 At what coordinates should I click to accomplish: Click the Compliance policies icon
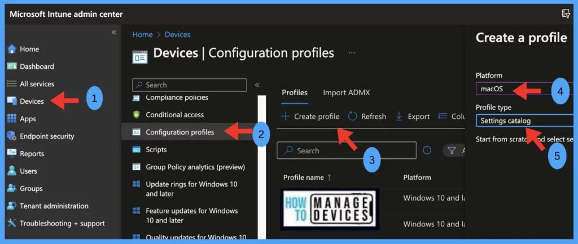pos(137,98)
